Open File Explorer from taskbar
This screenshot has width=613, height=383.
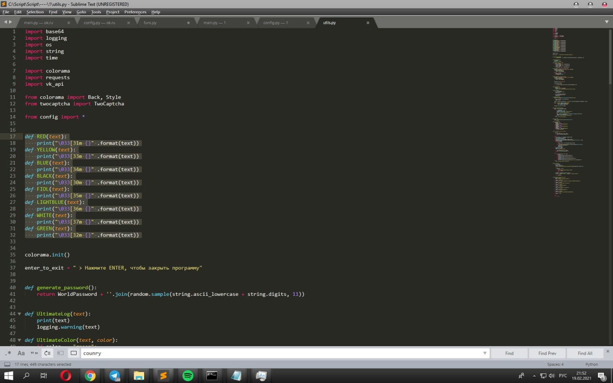139,376
